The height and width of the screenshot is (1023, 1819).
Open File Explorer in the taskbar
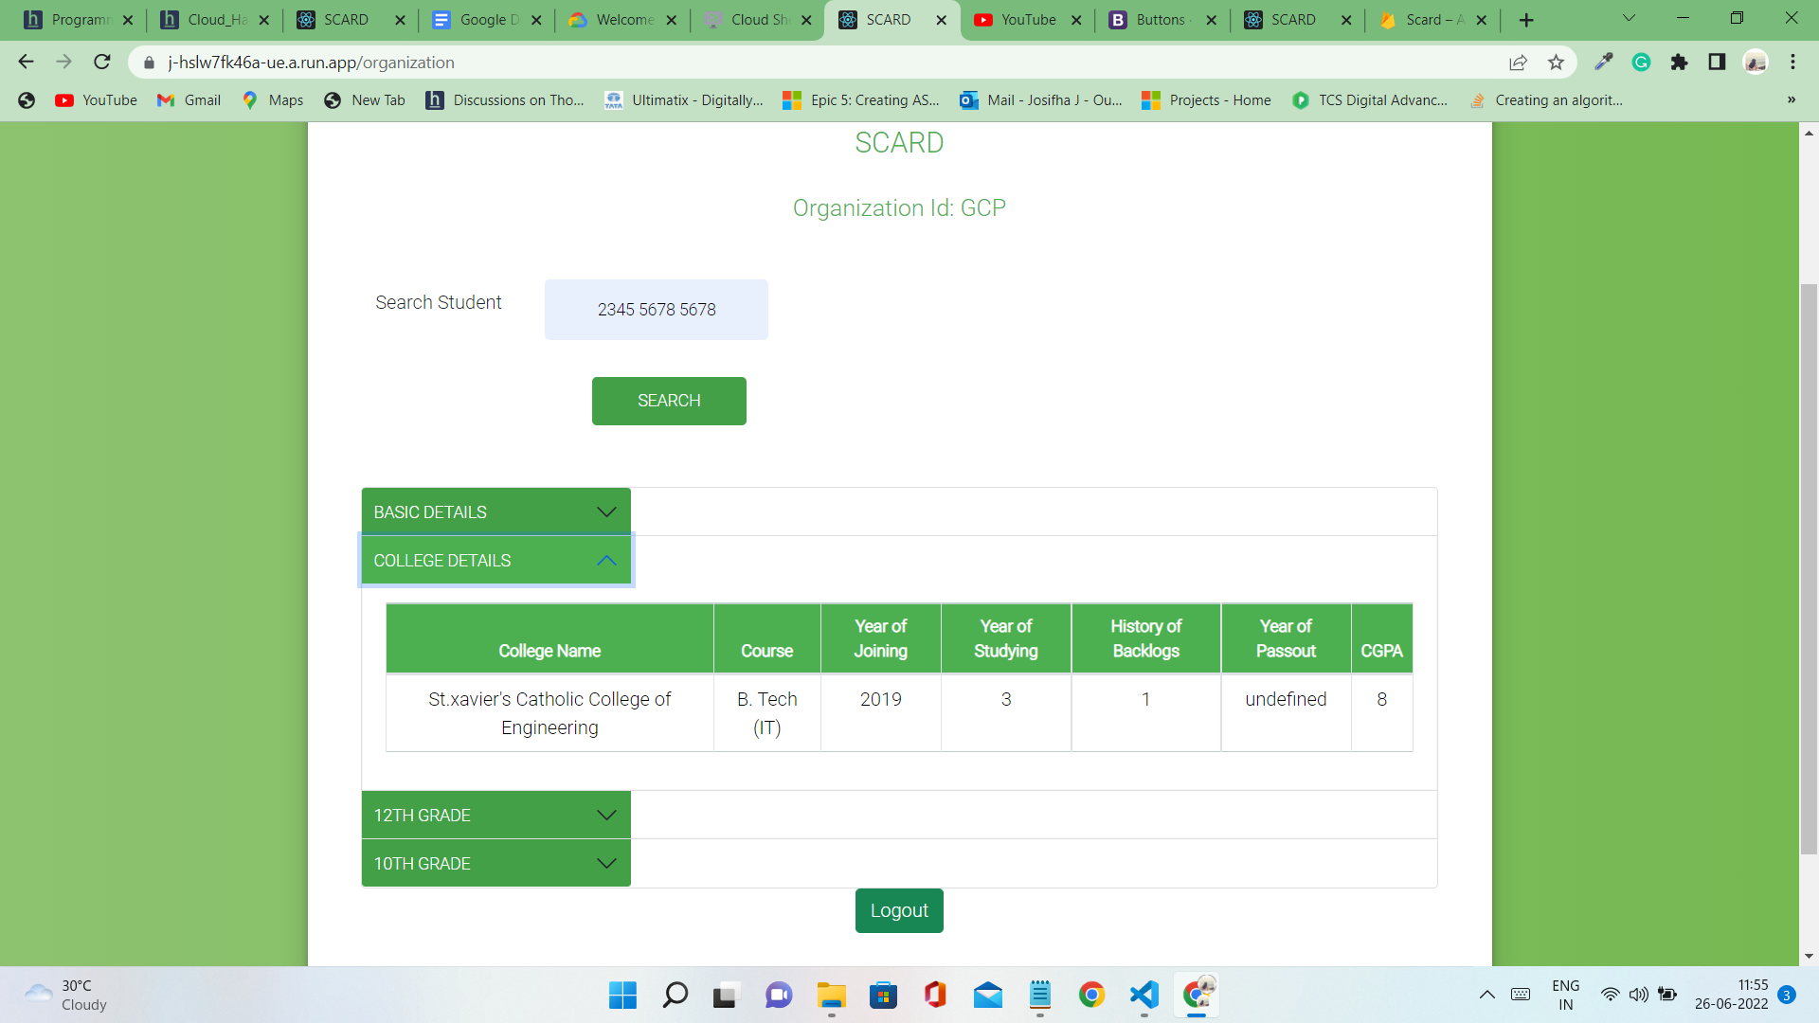coord(831,995)
